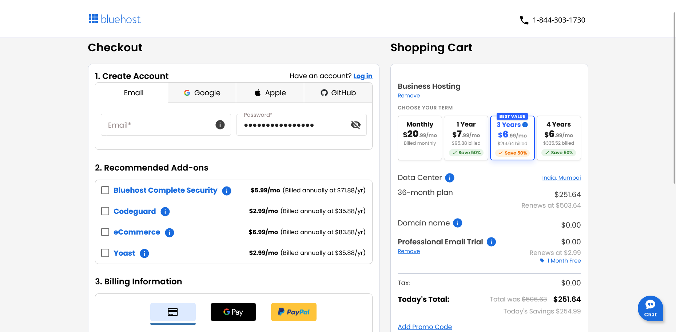Focus the Email input field
Image resolution: width=676 pixels, height=332 pixels.
(x=166, y=125)
